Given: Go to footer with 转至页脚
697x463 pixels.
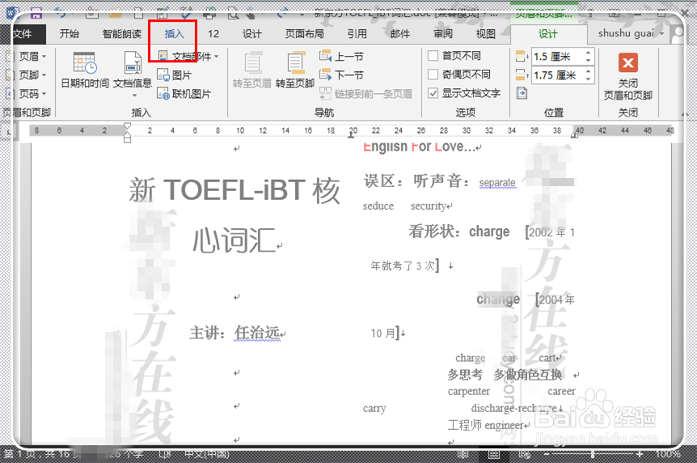Looking at the screenshot, I should 294,70.
